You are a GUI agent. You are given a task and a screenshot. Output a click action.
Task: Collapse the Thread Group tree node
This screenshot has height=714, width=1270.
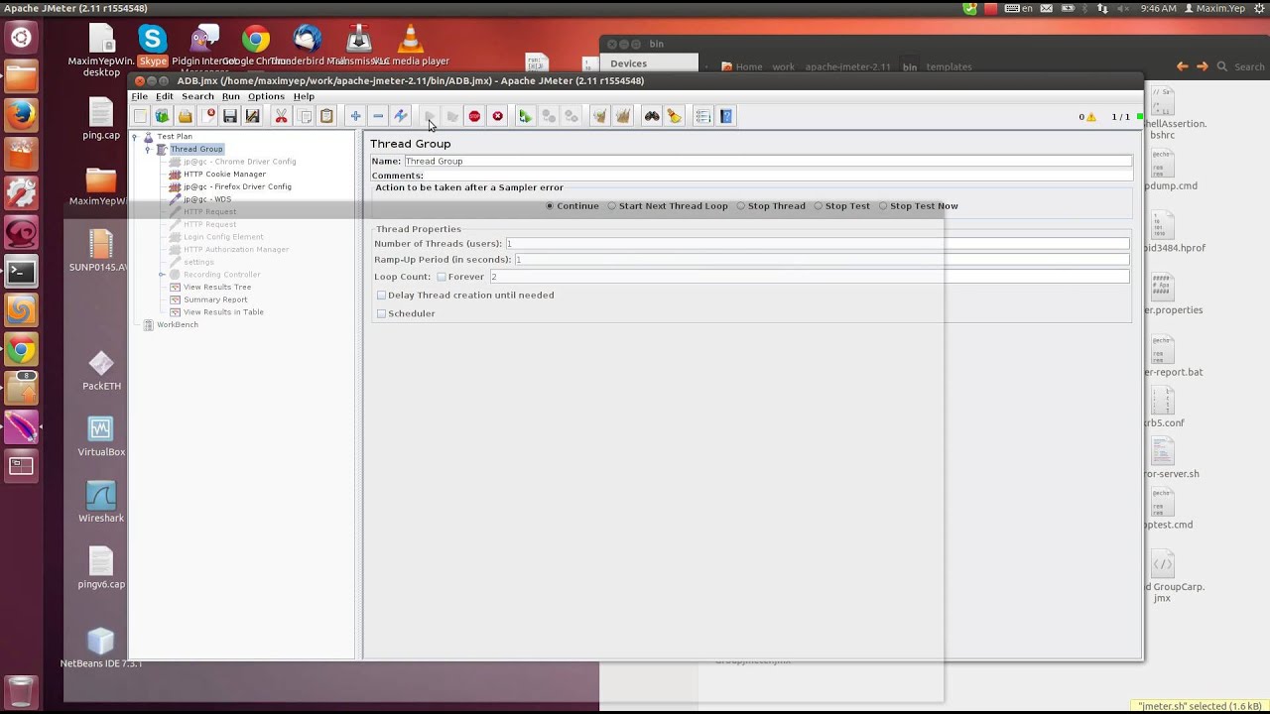148,150
